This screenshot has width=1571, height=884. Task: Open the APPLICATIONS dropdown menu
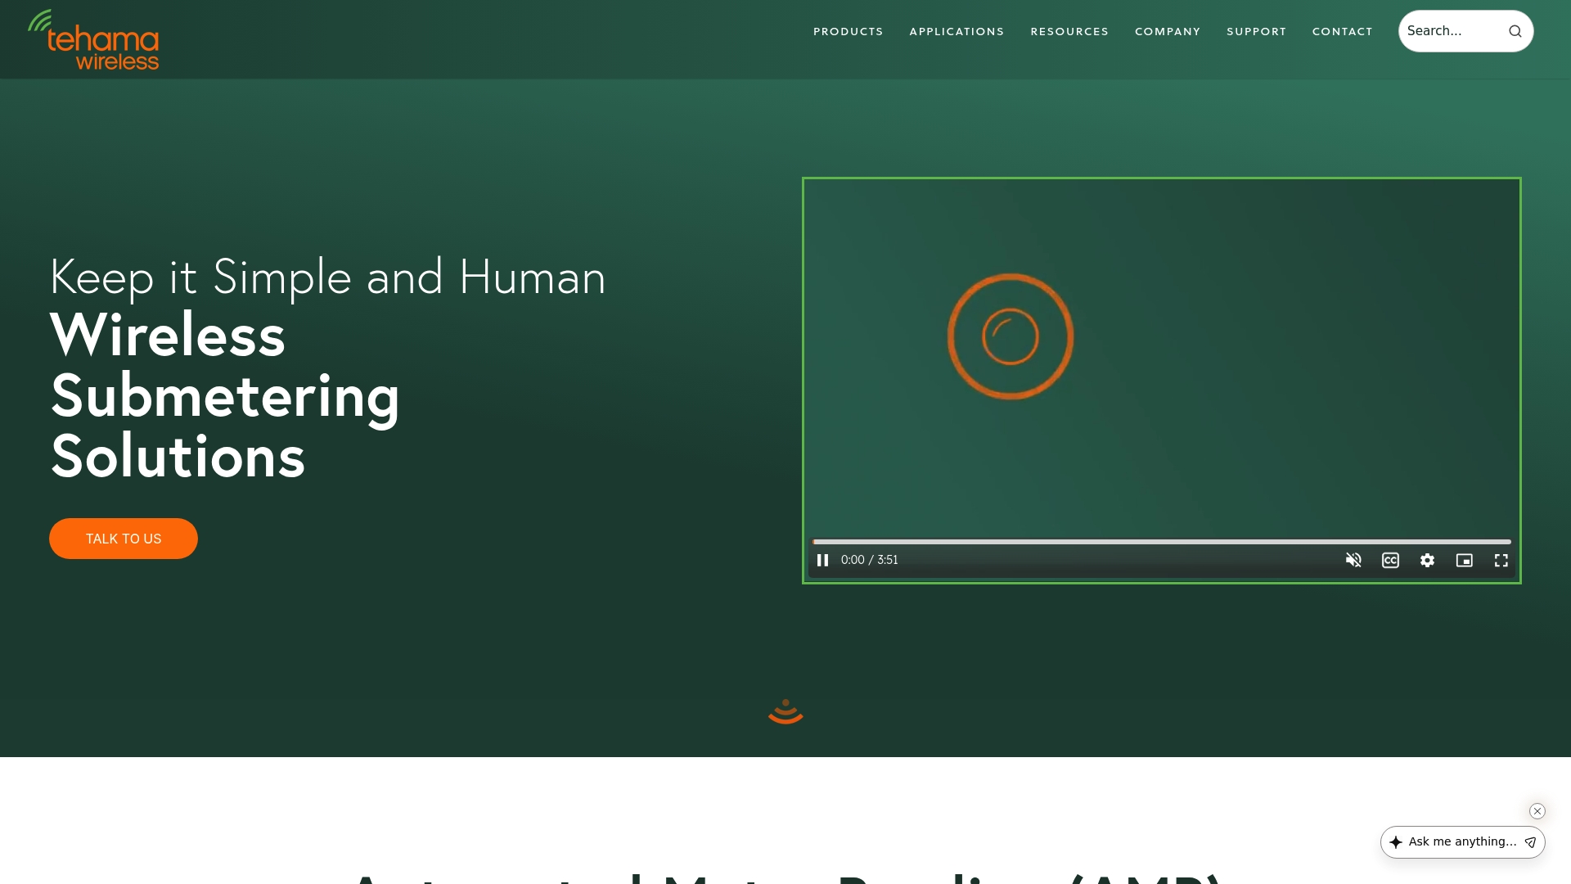(x=956, y=31)
